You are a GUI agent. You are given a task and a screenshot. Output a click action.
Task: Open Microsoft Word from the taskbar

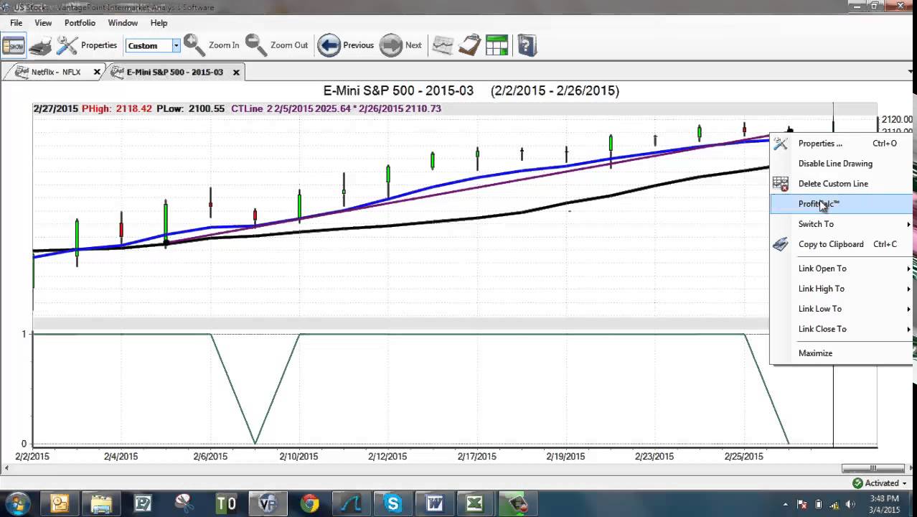pos(434,503)
